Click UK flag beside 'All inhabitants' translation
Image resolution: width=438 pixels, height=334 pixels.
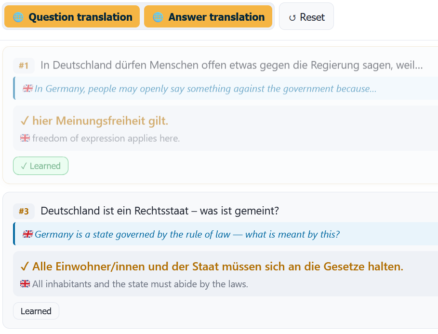[25, 284]
